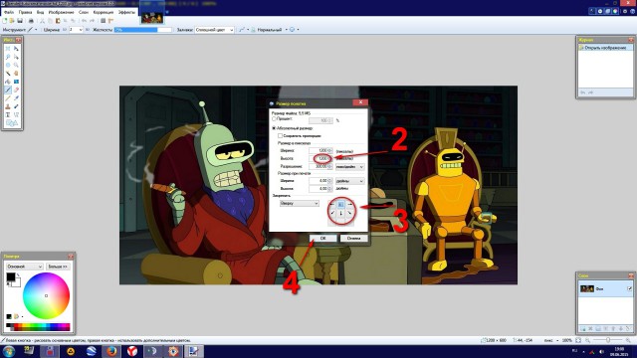Click the top anchor arrow button
Screen dimensions: 637x358
340,204
